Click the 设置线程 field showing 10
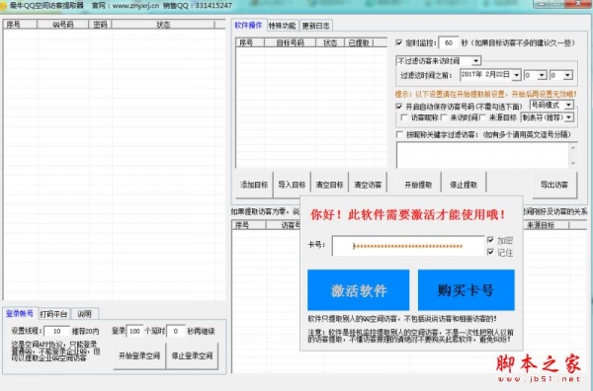The height and width of the screenshot is (391, 593). (56, 331)
